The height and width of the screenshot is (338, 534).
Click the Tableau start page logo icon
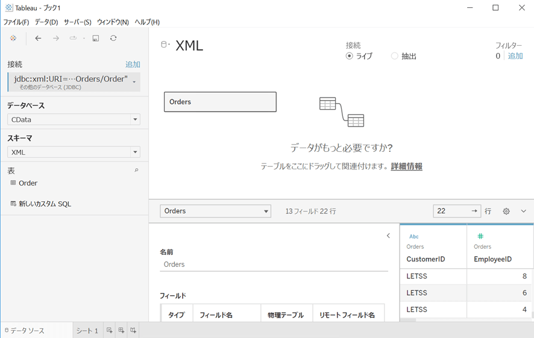tap(13, 38)
